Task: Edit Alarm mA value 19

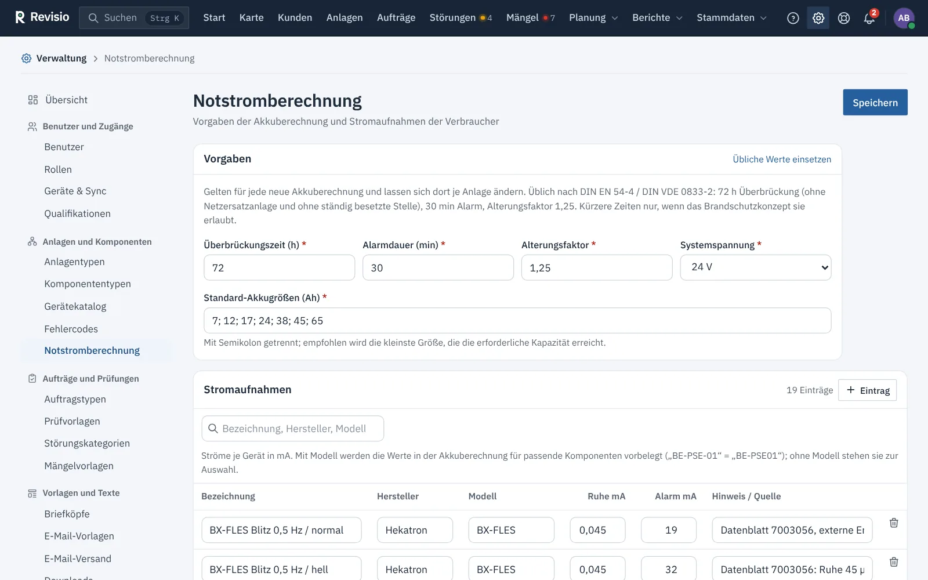Action: click(x=669, y=530)
